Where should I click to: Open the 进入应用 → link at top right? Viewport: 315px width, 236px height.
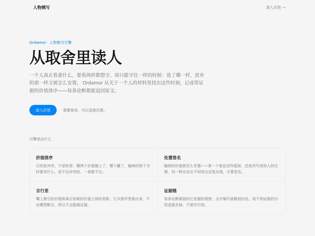click(x=276, y=7)
